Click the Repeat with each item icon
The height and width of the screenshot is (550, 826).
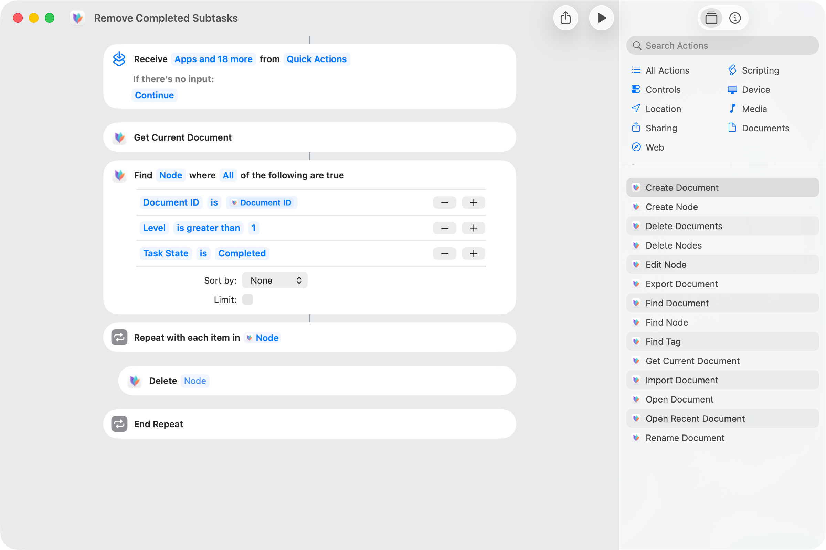coord(119,337)
